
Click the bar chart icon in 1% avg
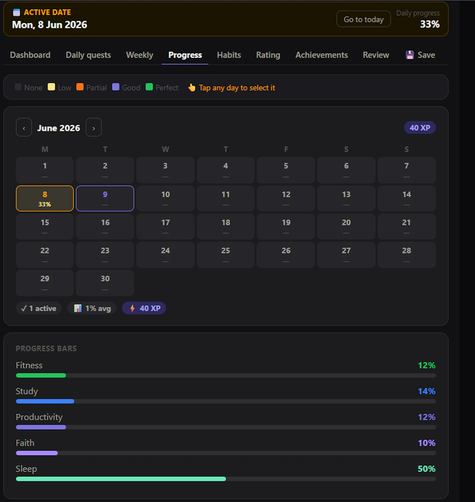pos(78,308)
